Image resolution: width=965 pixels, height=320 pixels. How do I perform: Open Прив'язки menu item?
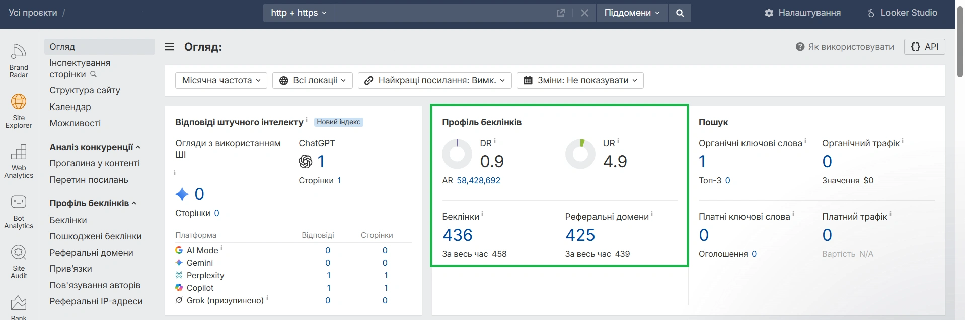tap(70, 269)
